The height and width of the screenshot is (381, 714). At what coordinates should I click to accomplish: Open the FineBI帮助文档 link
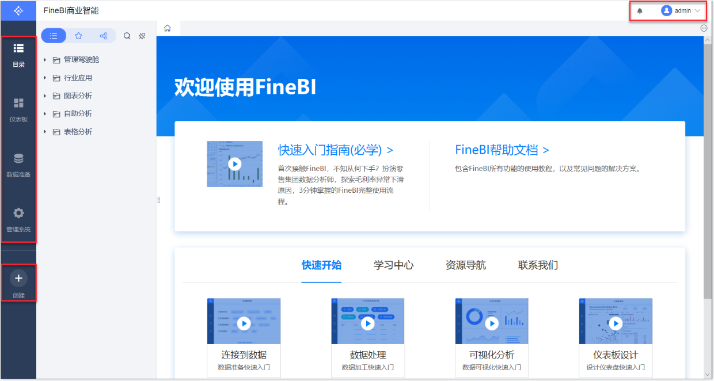tap(500, 150)
